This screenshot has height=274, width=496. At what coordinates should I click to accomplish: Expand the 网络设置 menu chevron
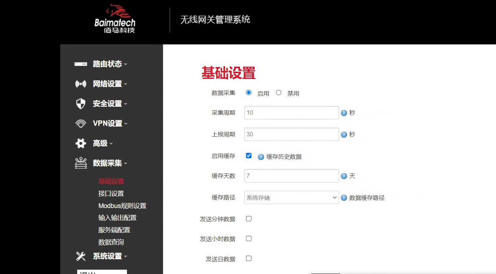tap(125, 84)
